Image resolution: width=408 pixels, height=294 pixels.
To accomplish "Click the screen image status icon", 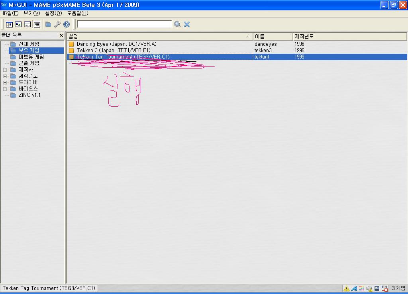I will pos(377,288).
